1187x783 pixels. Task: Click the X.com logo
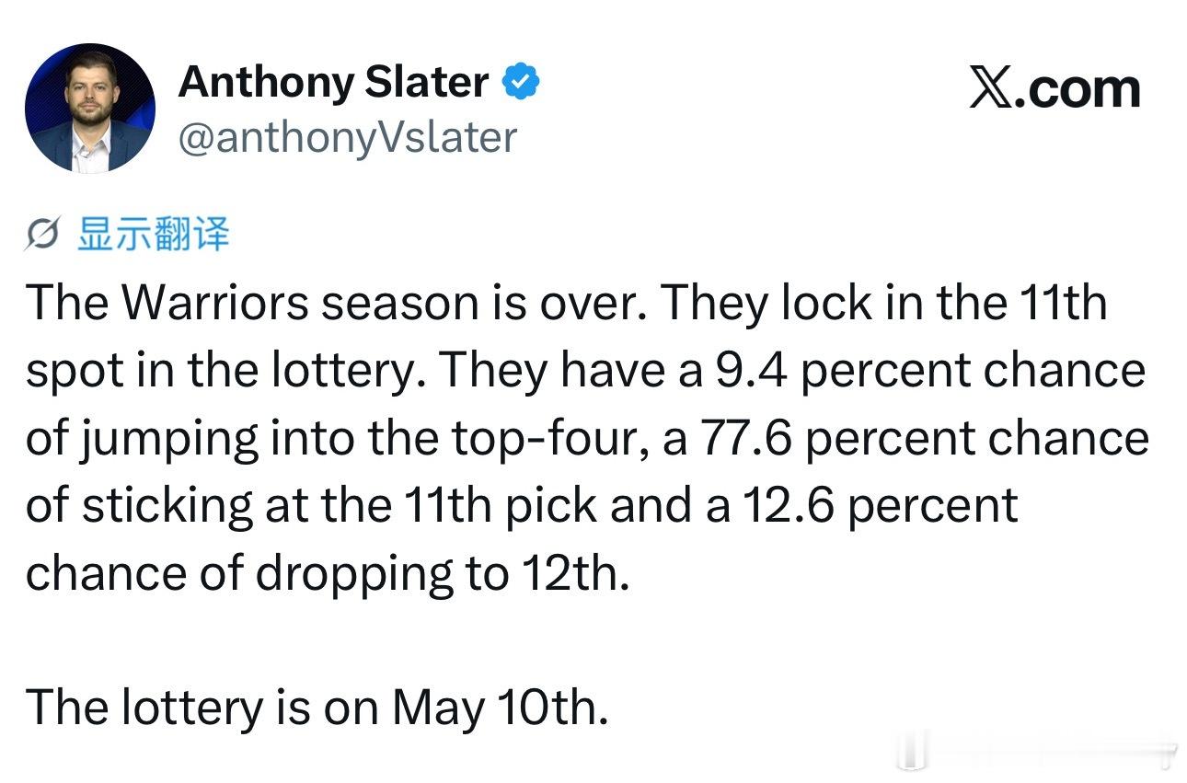pyautogui.click(x=1054, y=89)
